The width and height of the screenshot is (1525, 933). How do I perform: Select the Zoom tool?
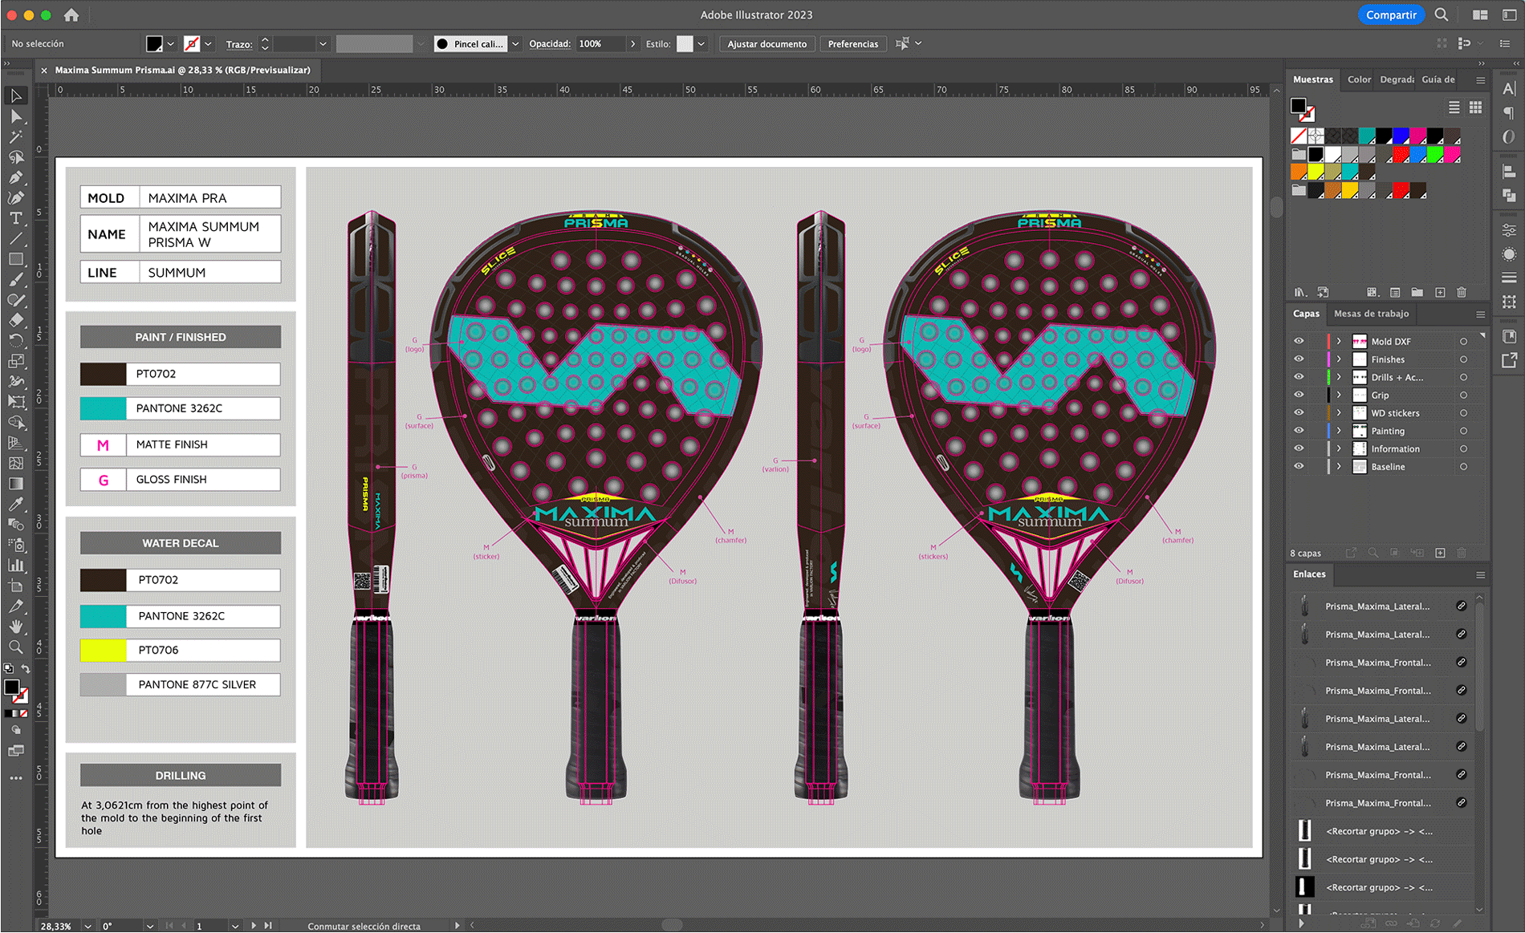point(16,647)
